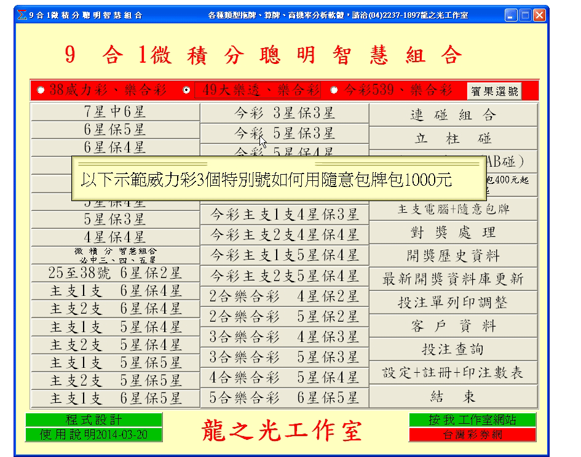581x457 pixels.
Task: Visit the studio site via 按我工作室網站
Action: 472,420
